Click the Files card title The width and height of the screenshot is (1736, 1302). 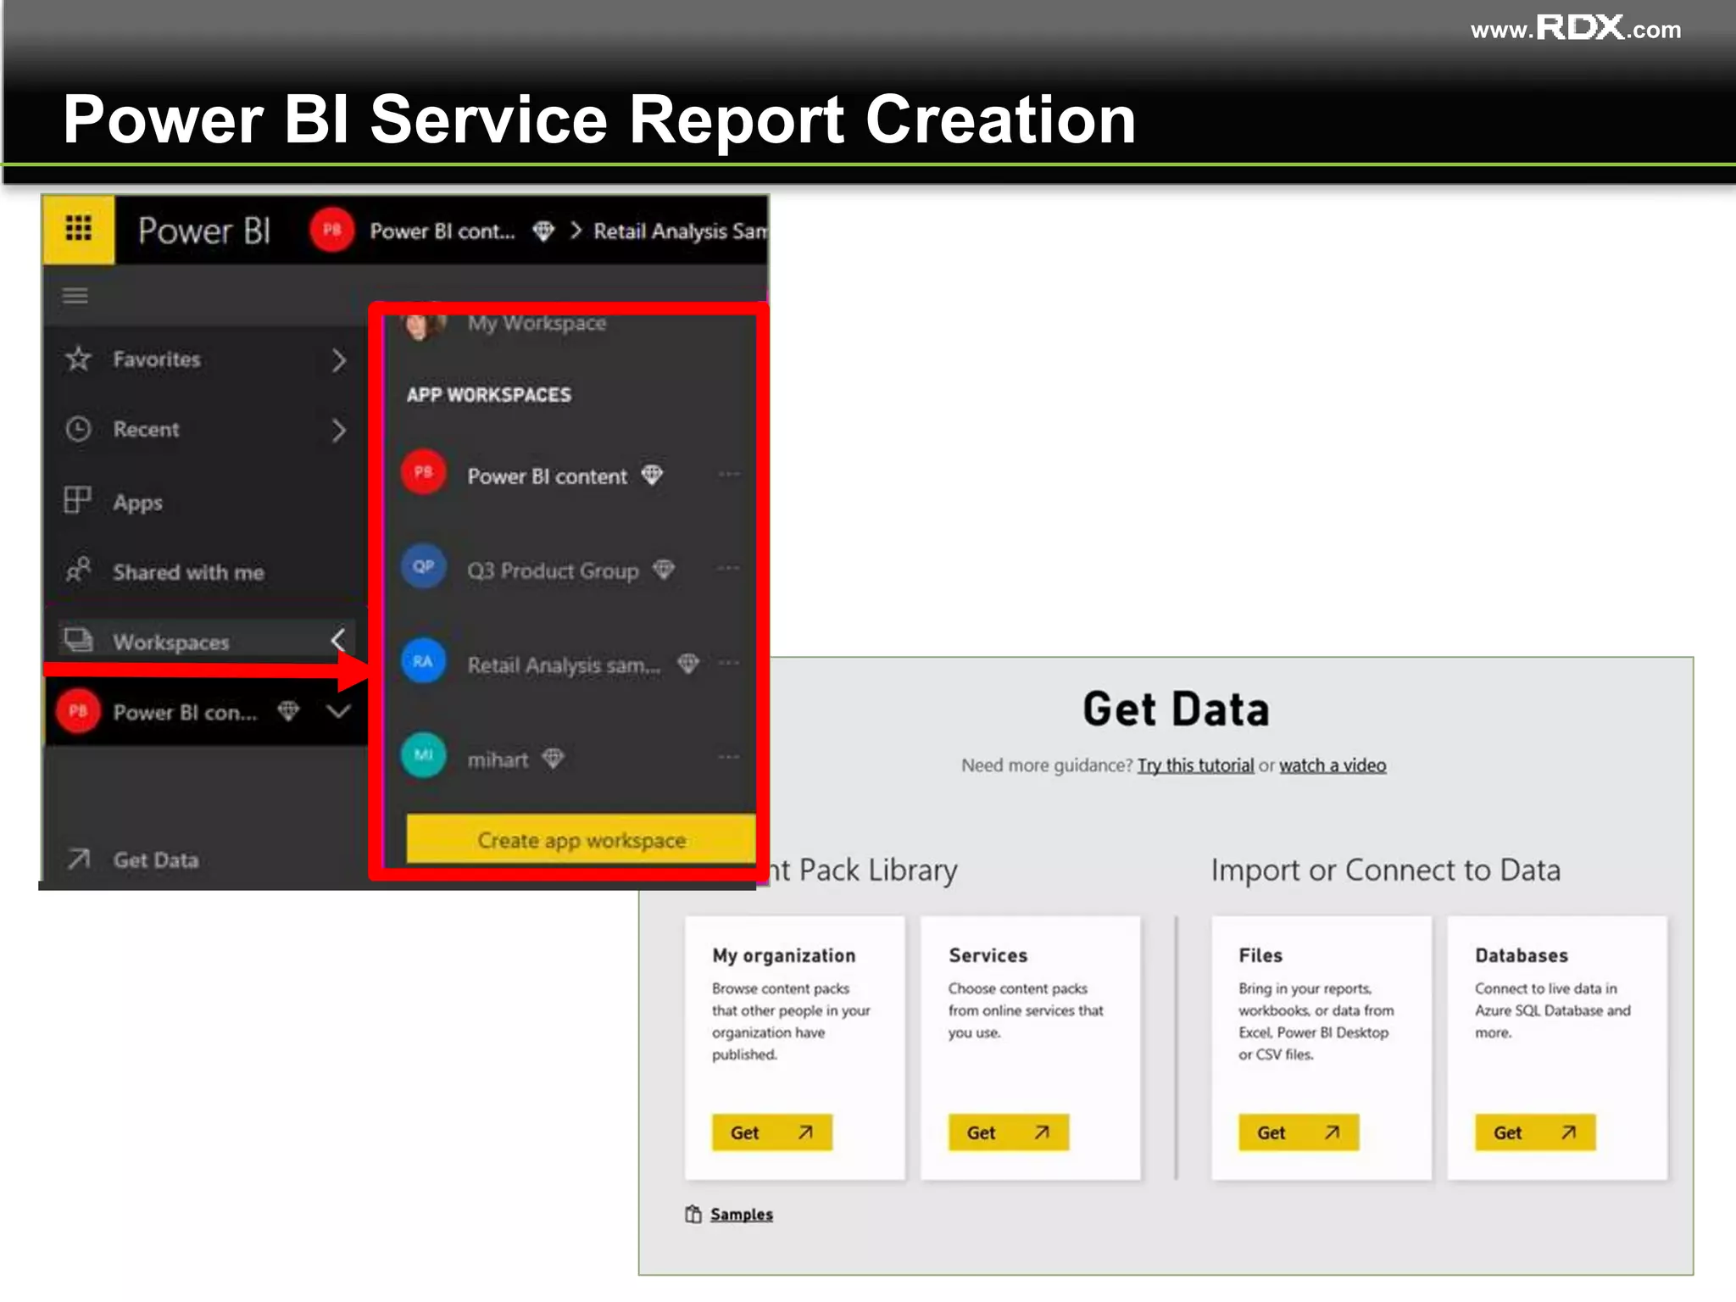(x=1260, y=955)
